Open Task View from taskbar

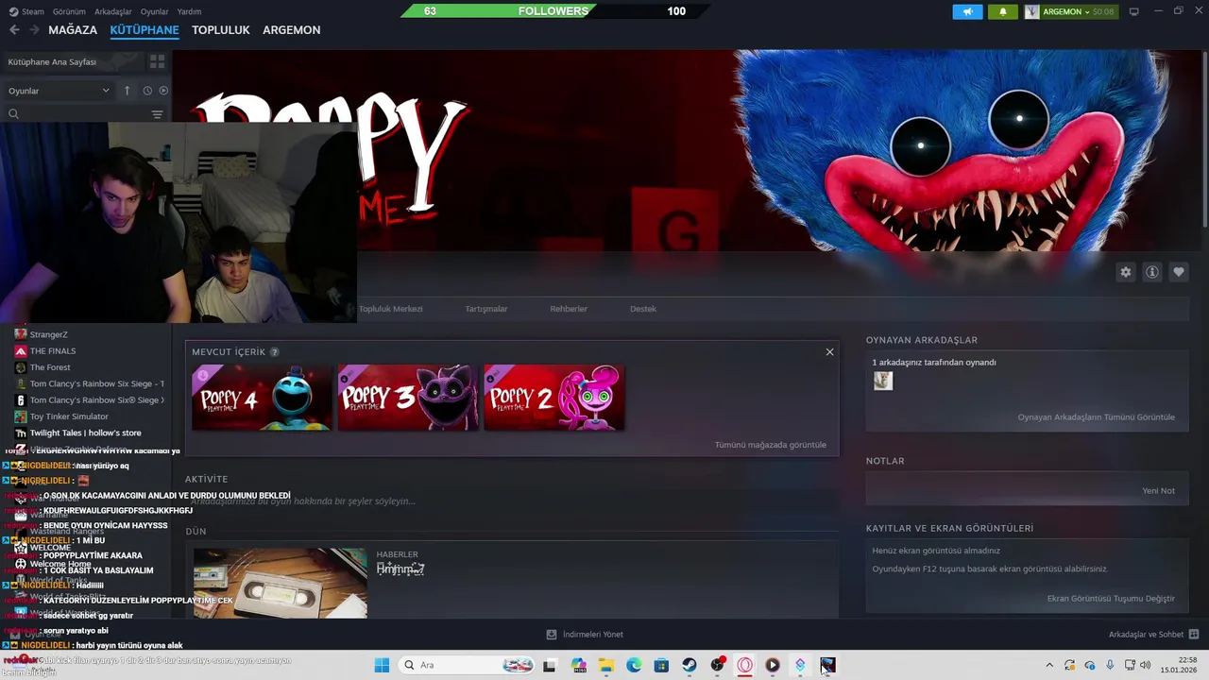pos(549,665)
